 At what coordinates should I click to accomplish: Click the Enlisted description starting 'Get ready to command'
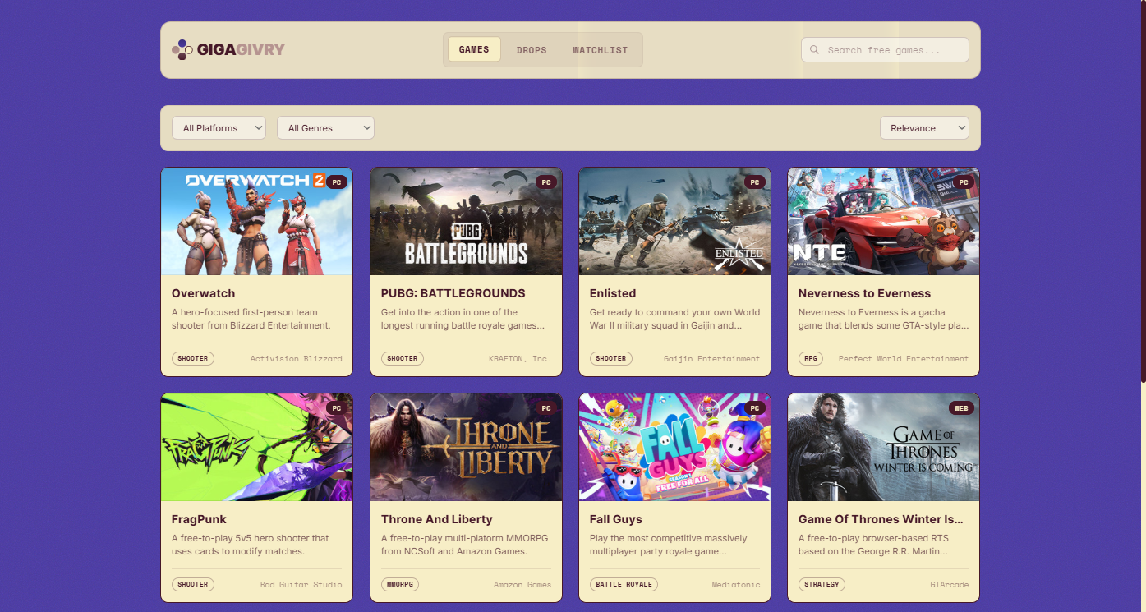coord(675,319)
